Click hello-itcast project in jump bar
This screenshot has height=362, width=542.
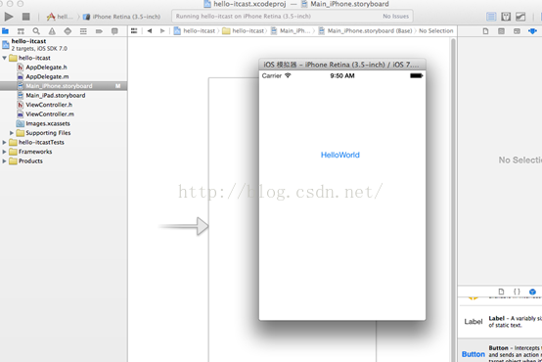tap(195, 30)
